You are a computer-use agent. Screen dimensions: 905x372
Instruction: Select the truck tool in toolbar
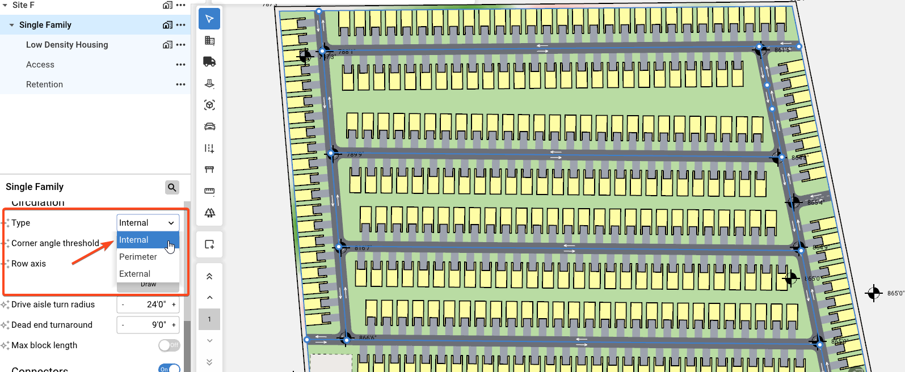click(x=209, y=62)
